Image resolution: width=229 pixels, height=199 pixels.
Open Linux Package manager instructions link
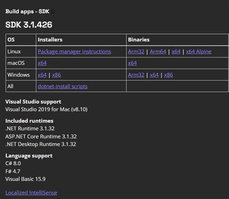coord(74,51)
